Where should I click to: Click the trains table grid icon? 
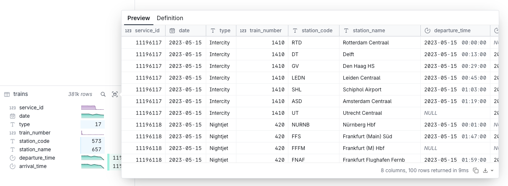coord(7,94)
